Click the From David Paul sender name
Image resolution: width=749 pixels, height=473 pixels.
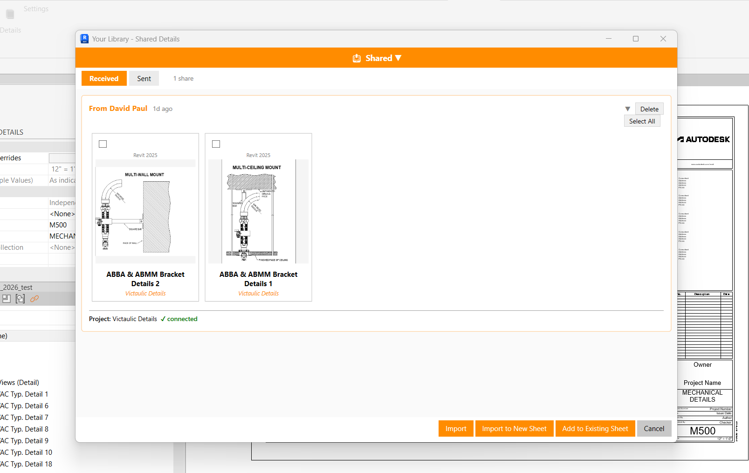coord(118,108)
